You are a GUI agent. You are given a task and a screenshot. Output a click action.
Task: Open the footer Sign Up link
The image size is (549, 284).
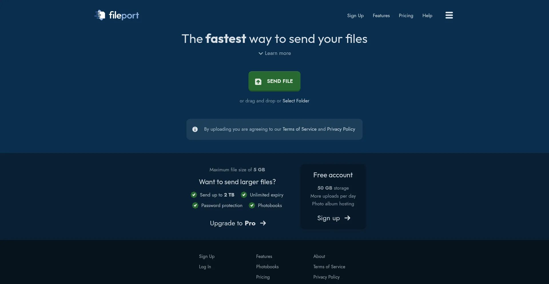207,256
